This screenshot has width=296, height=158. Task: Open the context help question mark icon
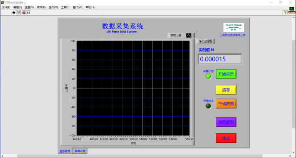click(x=285, y=13)
